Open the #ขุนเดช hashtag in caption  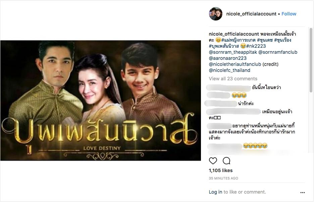(x=265, y=40)
